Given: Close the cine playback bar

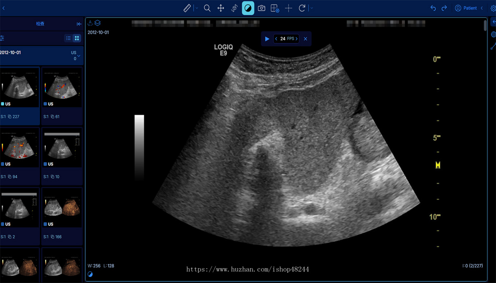Looking at the screenshot, I should coord(305,39).
